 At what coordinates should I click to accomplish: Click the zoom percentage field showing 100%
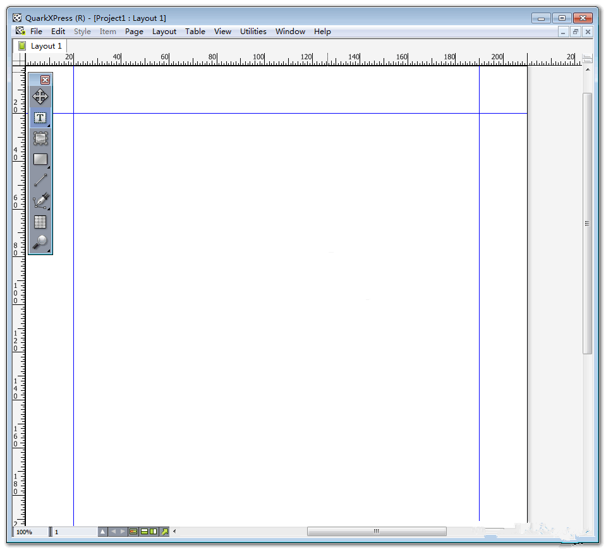(x=30, y=532)
